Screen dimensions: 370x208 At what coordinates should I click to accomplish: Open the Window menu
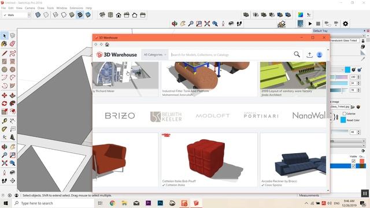[62, 8]
